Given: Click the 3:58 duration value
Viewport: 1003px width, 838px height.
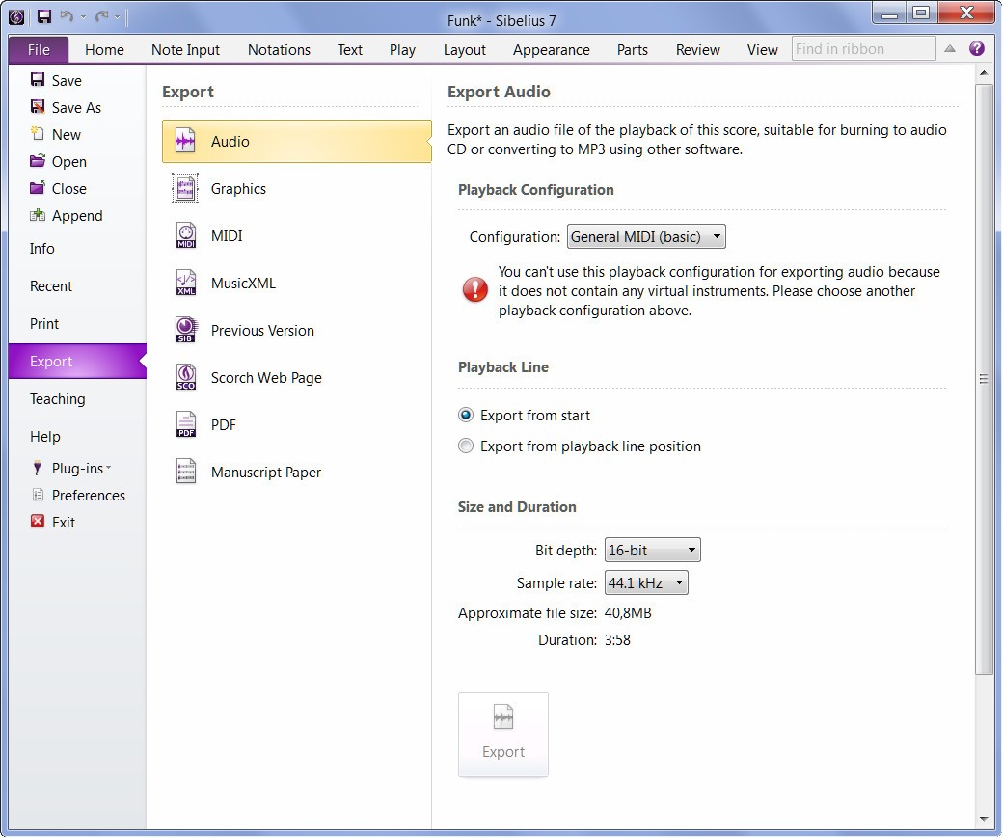Looking at the screenshot, I should pos(617,639).
